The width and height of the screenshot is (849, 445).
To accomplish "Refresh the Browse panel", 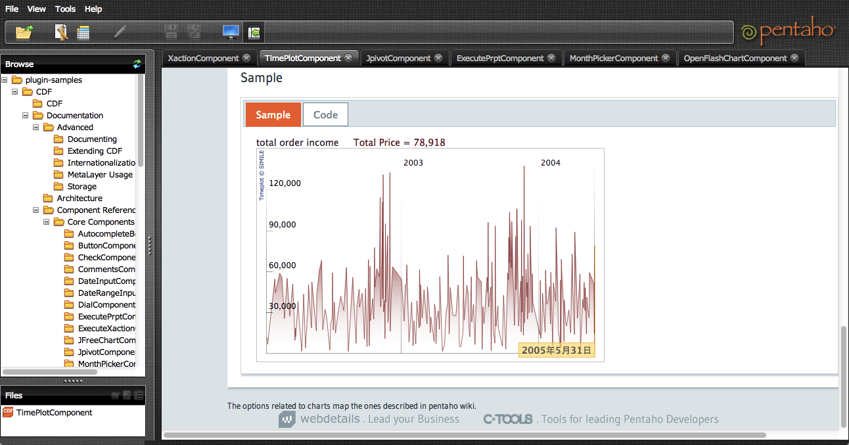I will [x=137, y=64].
